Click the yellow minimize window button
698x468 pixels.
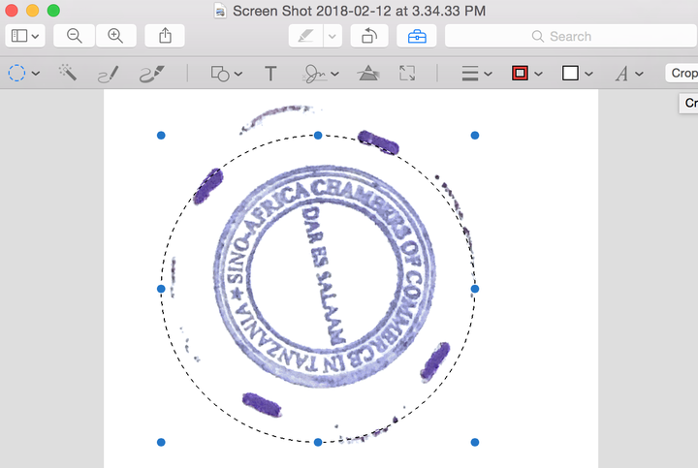[x=33, y=11]
